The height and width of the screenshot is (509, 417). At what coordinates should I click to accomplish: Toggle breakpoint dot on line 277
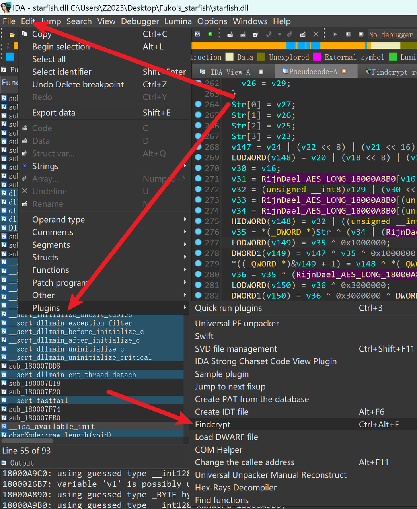coord(198,243)
